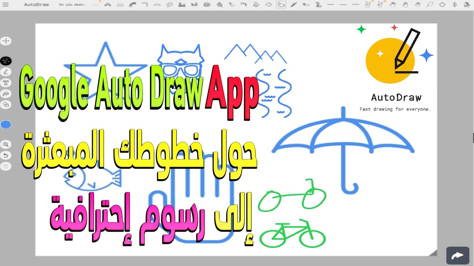Select the freehand Draw pencil tool

[6, 72]
